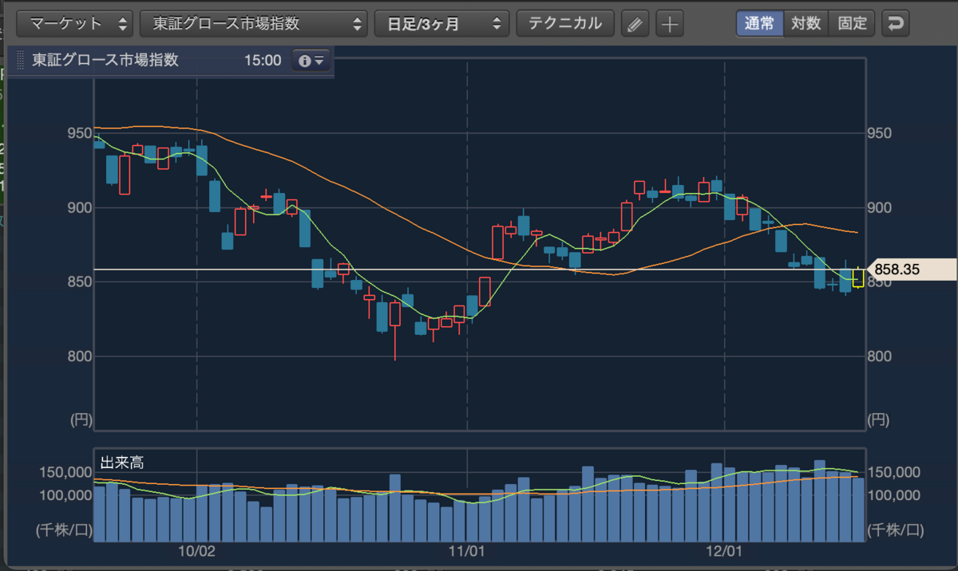This screenshot has width=958, height=571.
Task: Click the dotted grip handle beside 東証グロース市場指数
Action: tap(20, 61)
